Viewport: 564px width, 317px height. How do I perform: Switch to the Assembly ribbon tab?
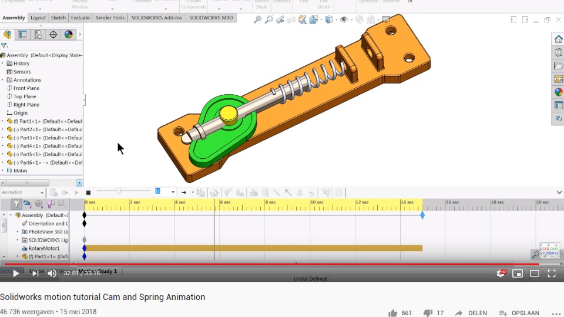click(14, 18)
